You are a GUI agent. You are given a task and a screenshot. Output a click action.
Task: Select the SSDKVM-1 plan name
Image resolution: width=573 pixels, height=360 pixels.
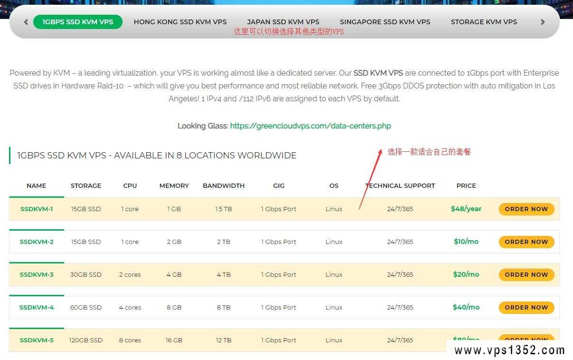click(x=37, y=209)
